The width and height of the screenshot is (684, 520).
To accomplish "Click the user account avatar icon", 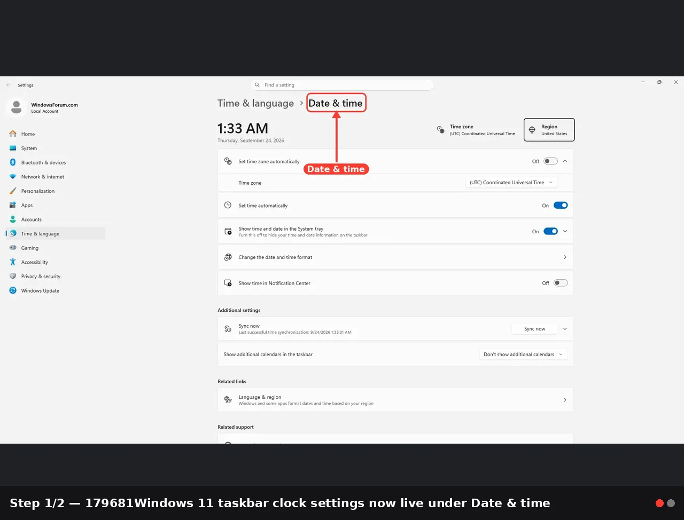I will [x=16, y=107].
